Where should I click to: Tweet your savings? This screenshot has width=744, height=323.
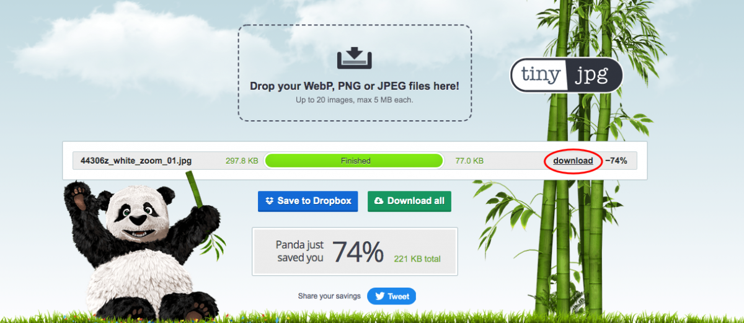tap(391, 296)
